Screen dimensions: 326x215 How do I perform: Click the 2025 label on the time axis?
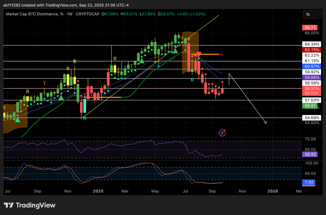98,191
